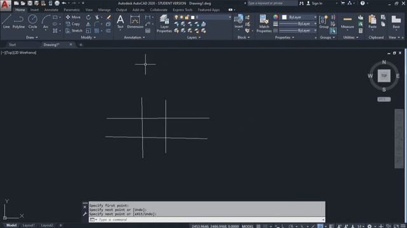The height and width of the screenshot is (228, 407).
Task: Click the Layout2 tab button
Action: coord(47,225)
